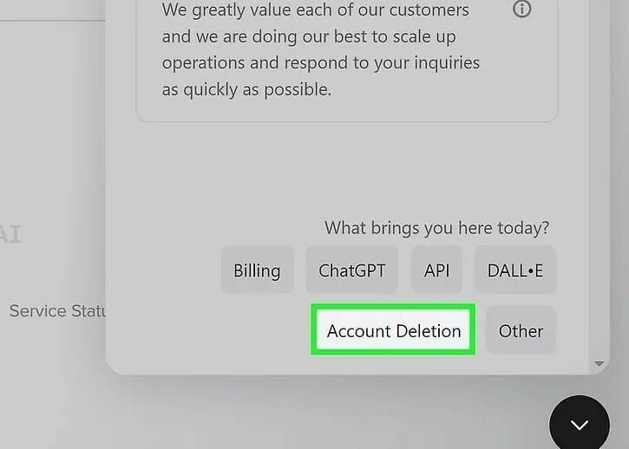
Task: Click the info icon beside the support message
Action: coord(522,10)
